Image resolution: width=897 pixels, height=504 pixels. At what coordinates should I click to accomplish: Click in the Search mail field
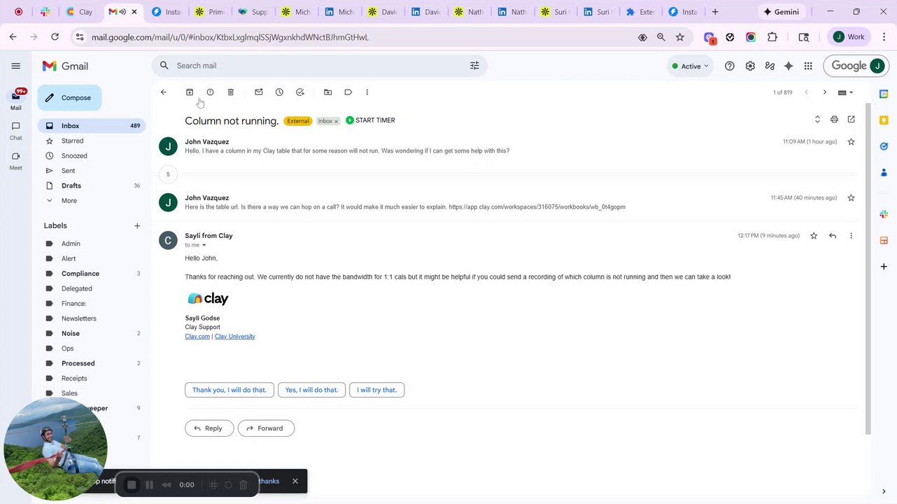click(318, 66)
